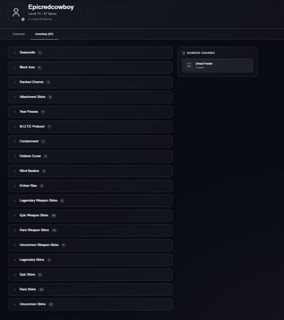The image size is (284, 320).
Task: Click the Epicredcowboy username heading
Action: pyautogui.click(x=51, y=7)
